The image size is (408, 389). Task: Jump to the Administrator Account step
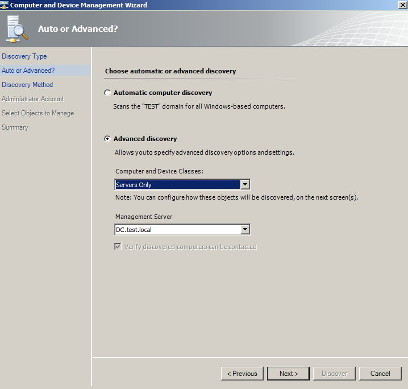tap(33, 99)
